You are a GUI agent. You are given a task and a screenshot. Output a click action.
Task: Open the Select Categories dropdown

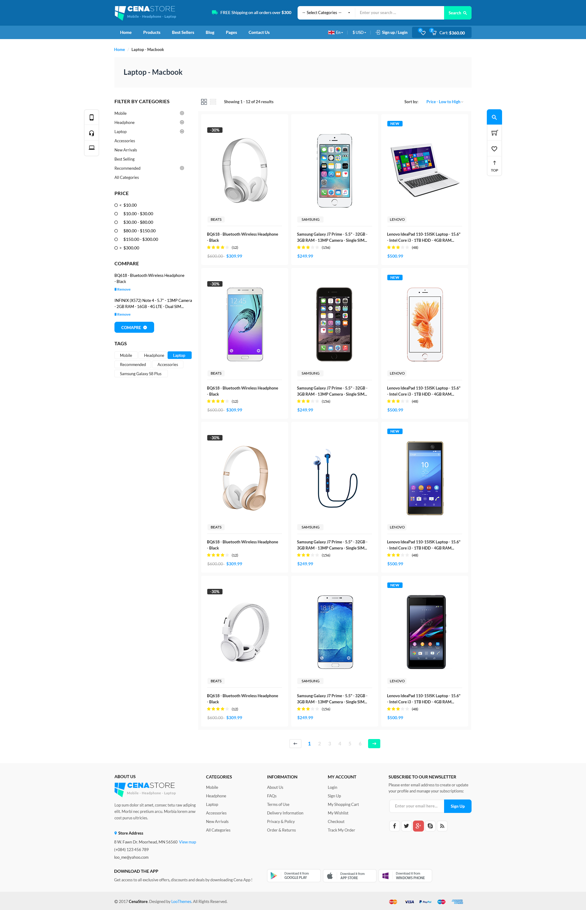click(x=326, y=13)
